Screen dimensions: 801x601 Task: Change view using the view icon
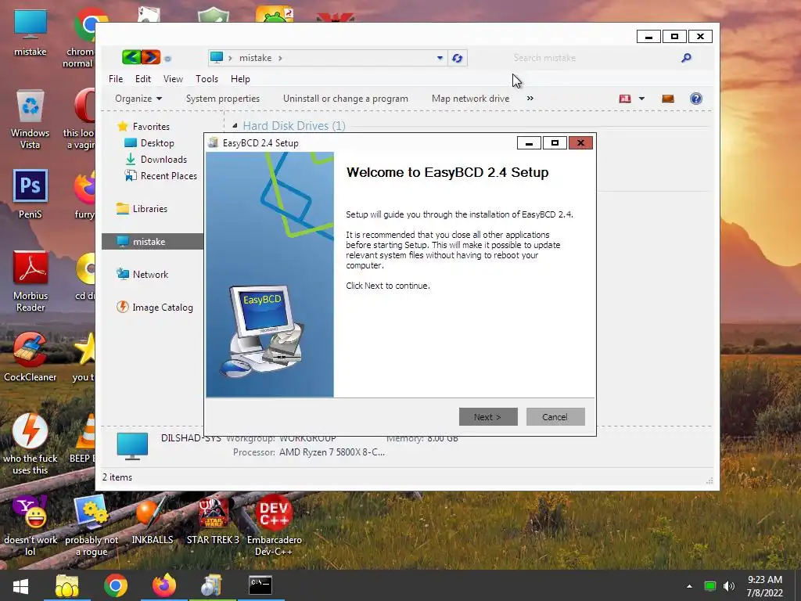(x=625, y=99)
